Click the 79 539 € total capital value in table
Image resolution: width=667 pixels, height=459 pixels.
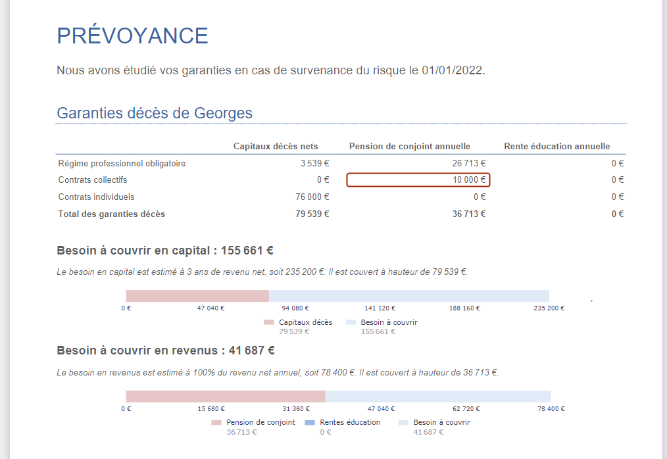[312, 214]
